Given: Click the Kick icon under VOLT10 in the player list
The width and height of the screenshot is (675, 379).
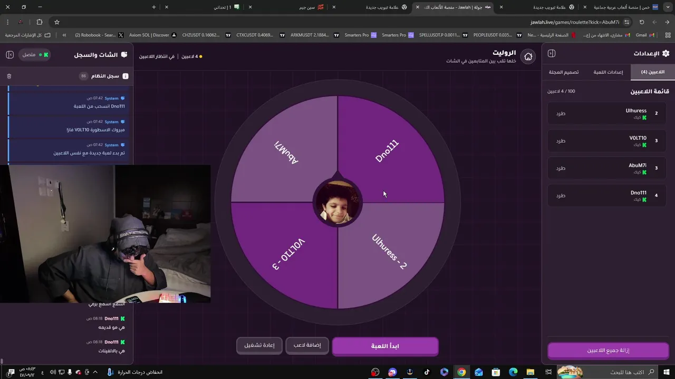Looking at the screenshot, I should (644, 145).
